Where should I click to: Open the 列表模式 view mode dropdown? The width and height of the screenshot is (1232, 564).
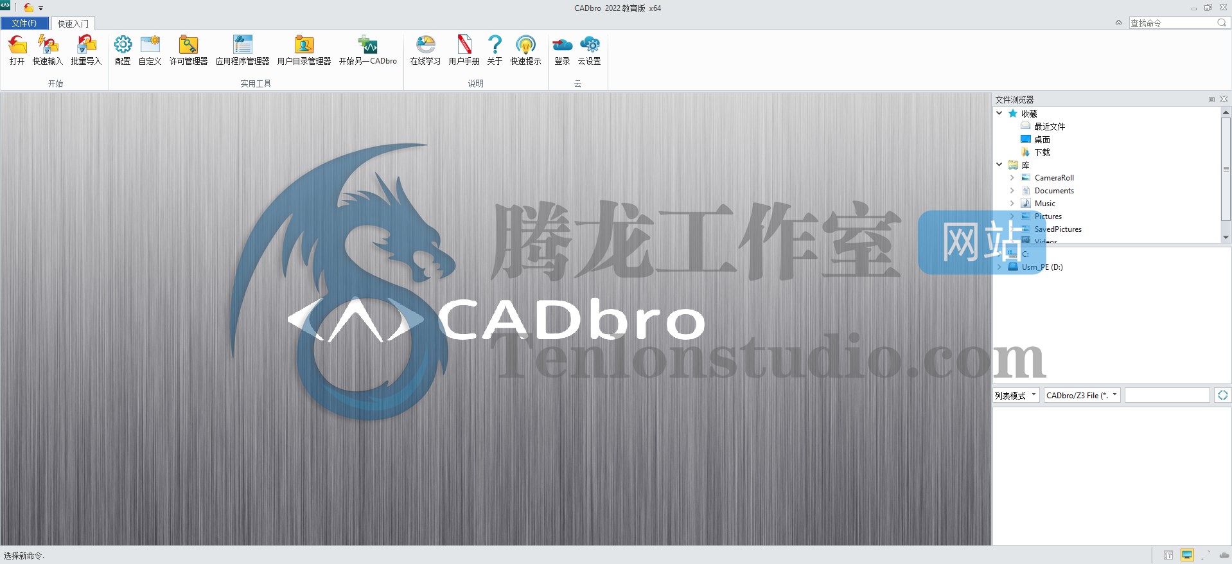pyautogui.click(x=1016, y=395)
